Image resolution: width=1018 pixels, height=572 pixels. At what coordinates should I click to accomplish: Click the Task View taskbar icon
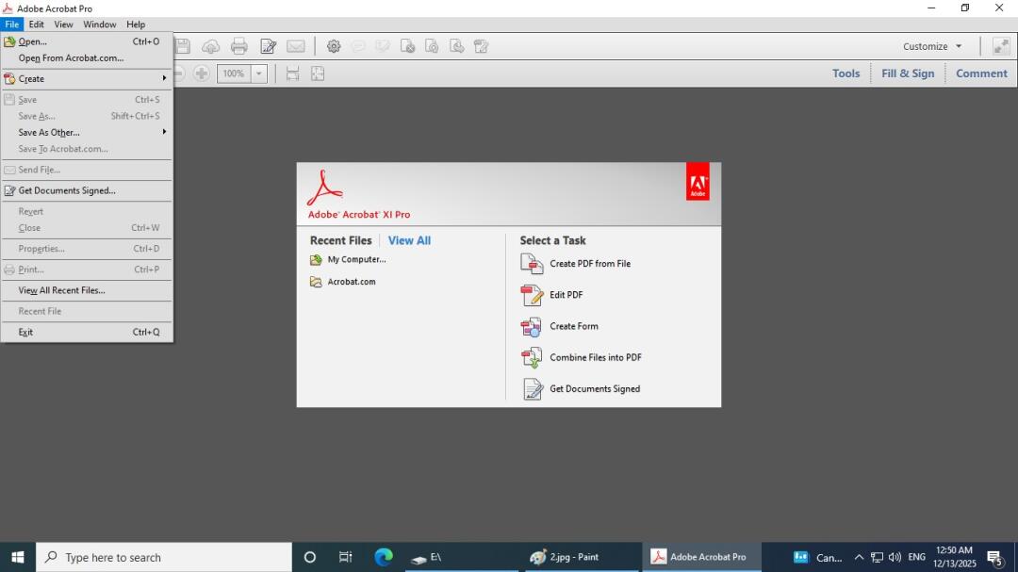coord(345,557)
